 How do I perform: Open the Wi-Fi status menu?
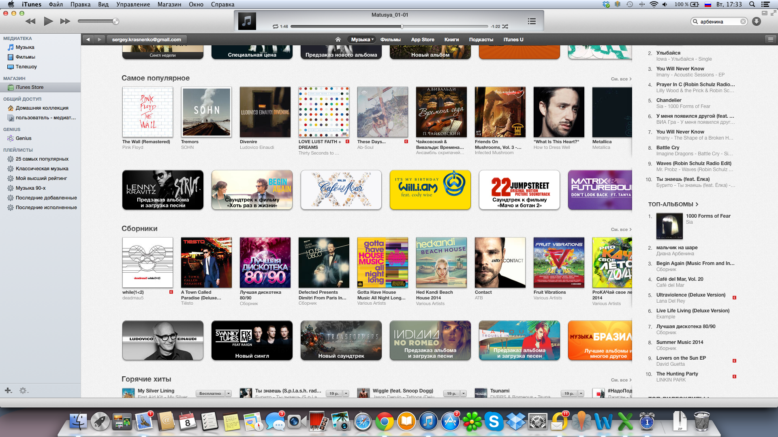coord(654,4)
